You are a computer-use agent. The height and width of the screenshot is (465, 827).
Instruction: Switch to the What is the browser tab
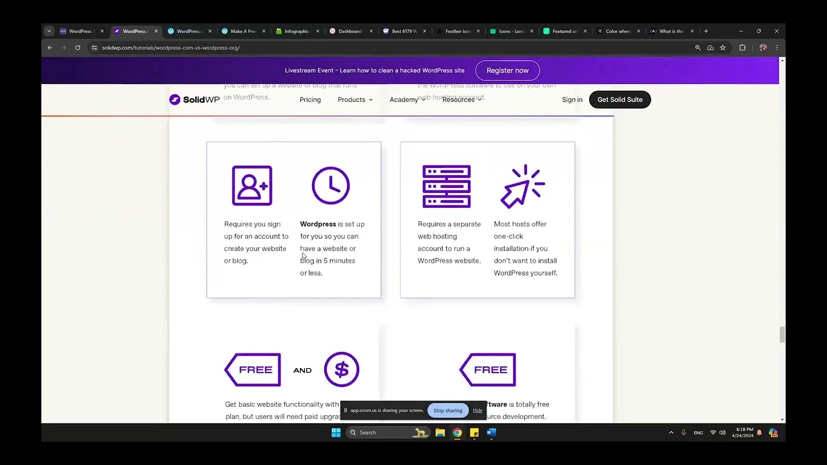click(x=671, y=31)
